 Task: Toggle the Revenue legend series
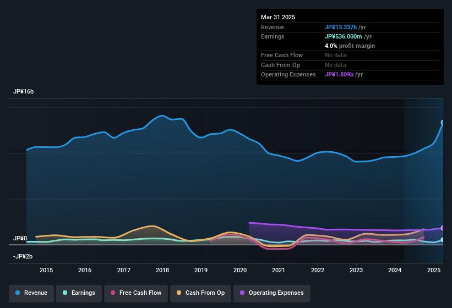tap(31, 293)
